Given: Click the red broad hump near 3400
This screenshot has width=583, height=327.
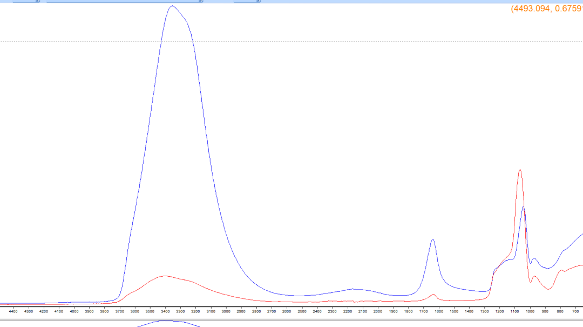Looking at the screenshot, I should tap(165, 276).
